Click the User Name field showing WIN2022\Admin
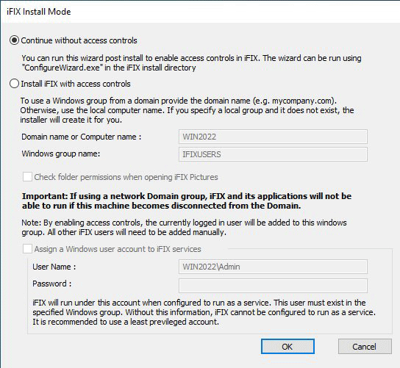The width and height of the screenshot is (400, 368). click(x=273, y=267)
